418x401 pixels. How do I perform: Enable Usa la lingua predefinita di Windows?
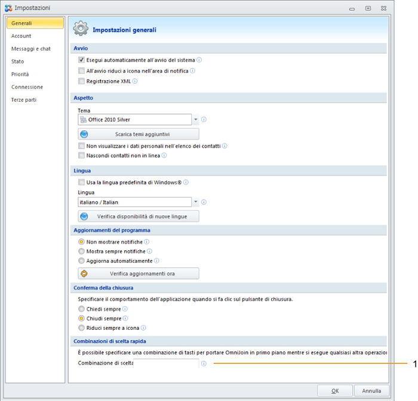click(81, 182)
